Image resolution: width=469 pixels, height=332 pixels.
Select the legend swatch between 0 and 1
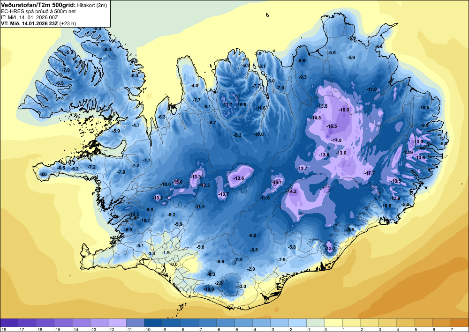tap(333, 323)
